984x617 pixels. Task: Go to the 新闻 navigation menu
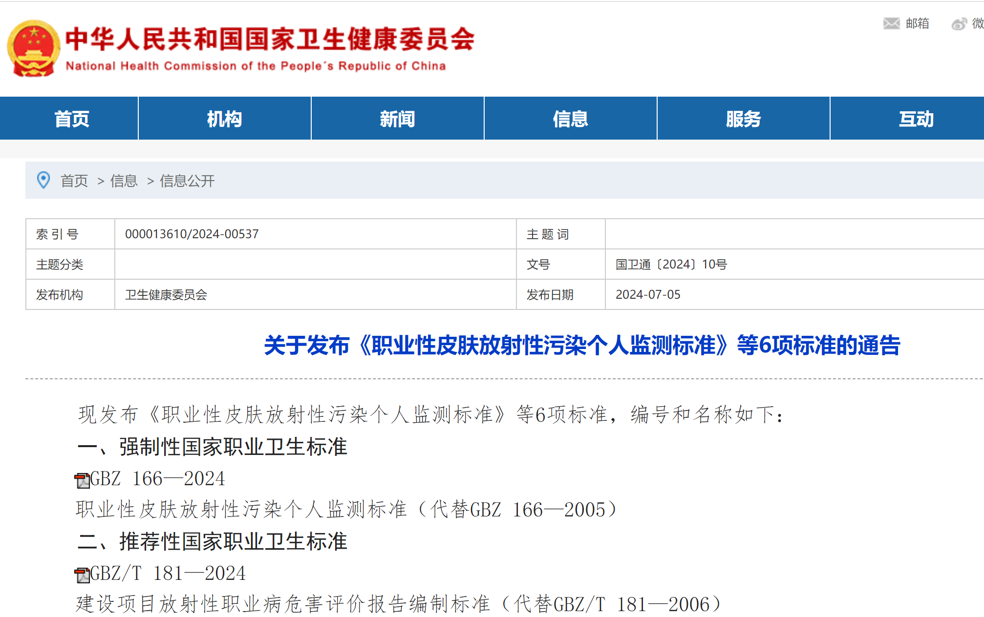pos(397,119)
